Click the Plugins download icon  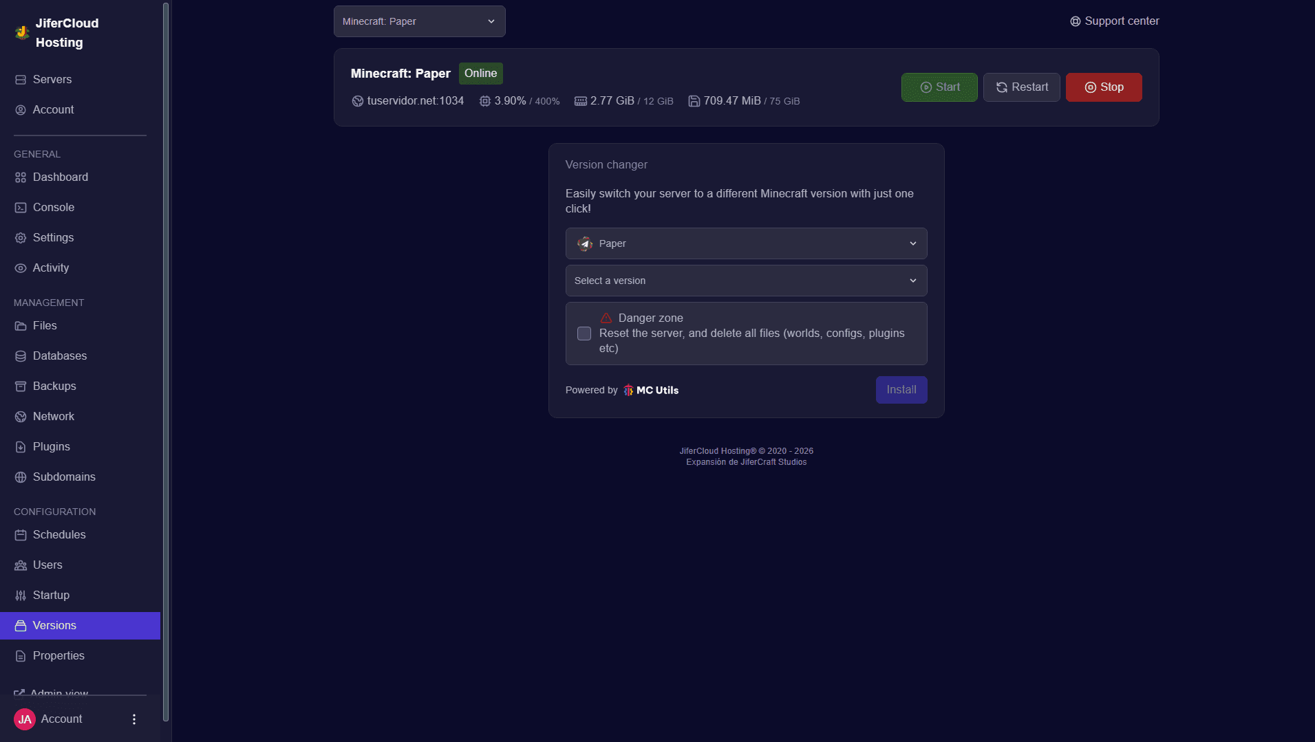click(21, 447)
